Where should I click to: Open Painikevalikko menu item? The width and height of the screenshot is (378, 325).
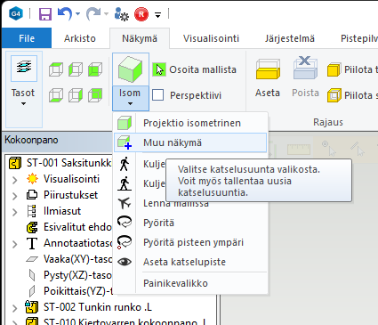coord(190,283)
